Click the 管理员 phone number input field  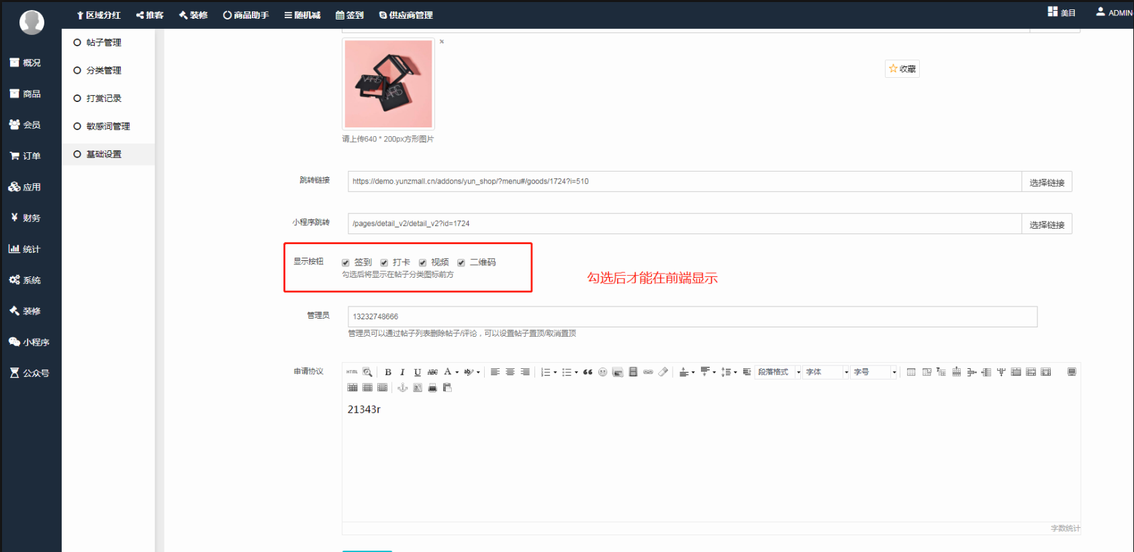tap(692, 317)
